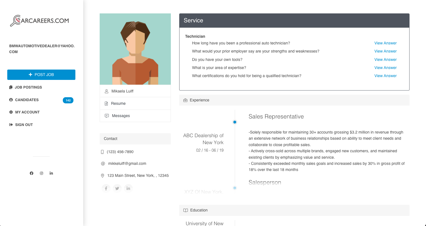The image size is (426, 226).
Task: Click the Salesperson job title
Action: tap(265, 182)
